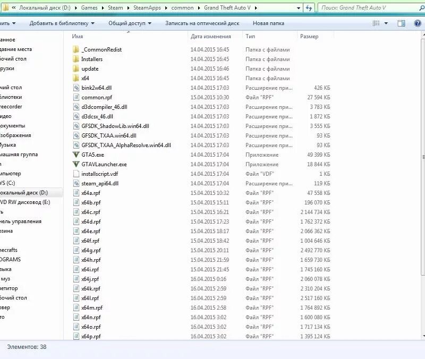Click the GFSDK_ShadowLib.win64.dll file icon
This screenshot has height=359, width=425.
pos(76,126)
